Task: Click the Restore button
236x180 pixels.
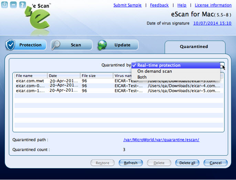Action: tap(103, 163)
